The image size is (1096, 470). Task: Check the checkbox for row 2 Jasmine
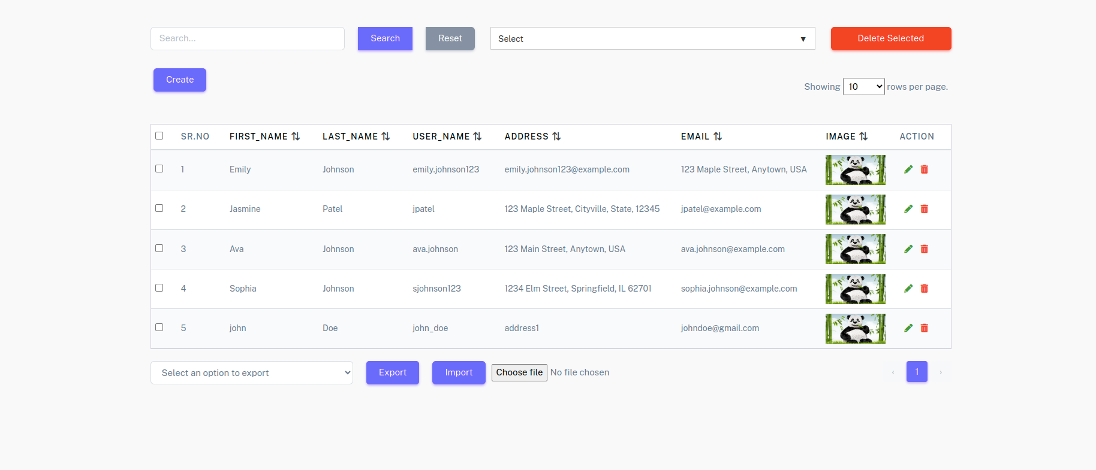click(159, 208)
